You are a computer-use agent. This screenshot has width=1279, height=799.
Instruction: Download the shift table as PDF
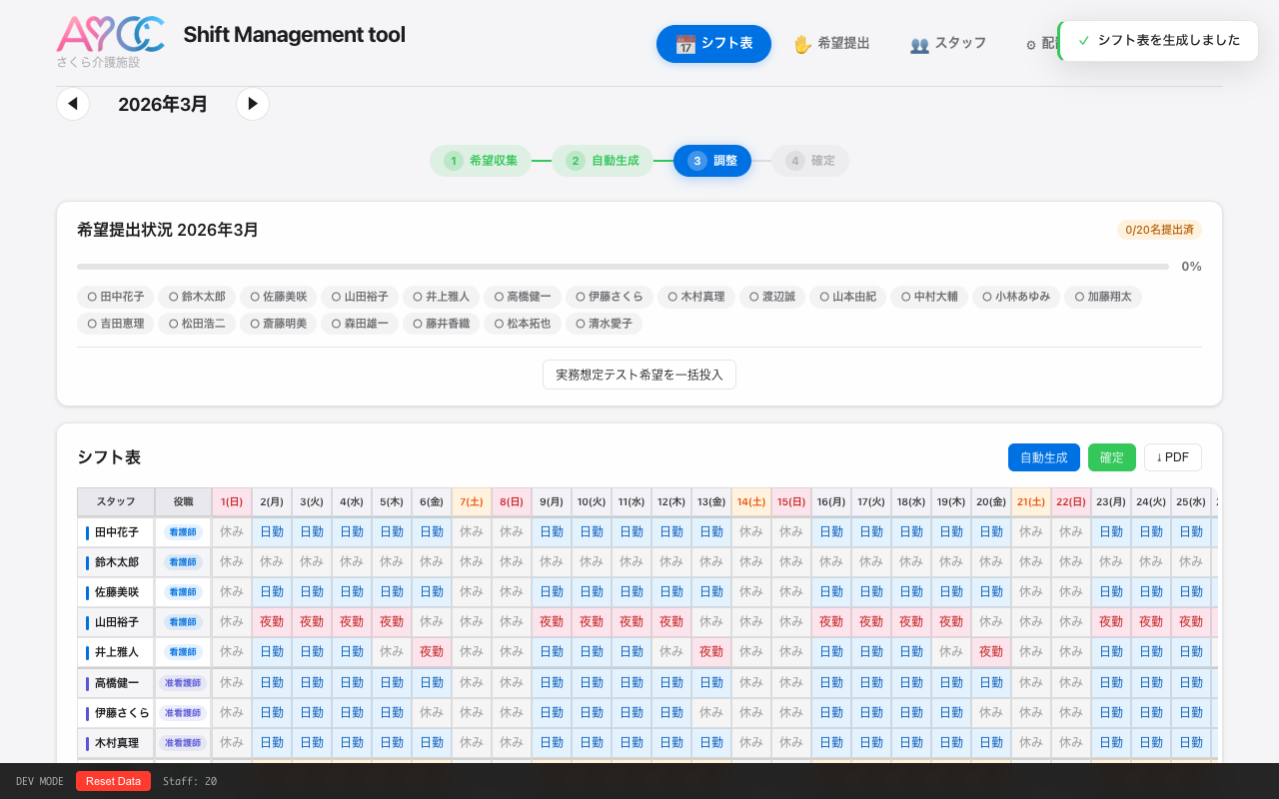1172,457
